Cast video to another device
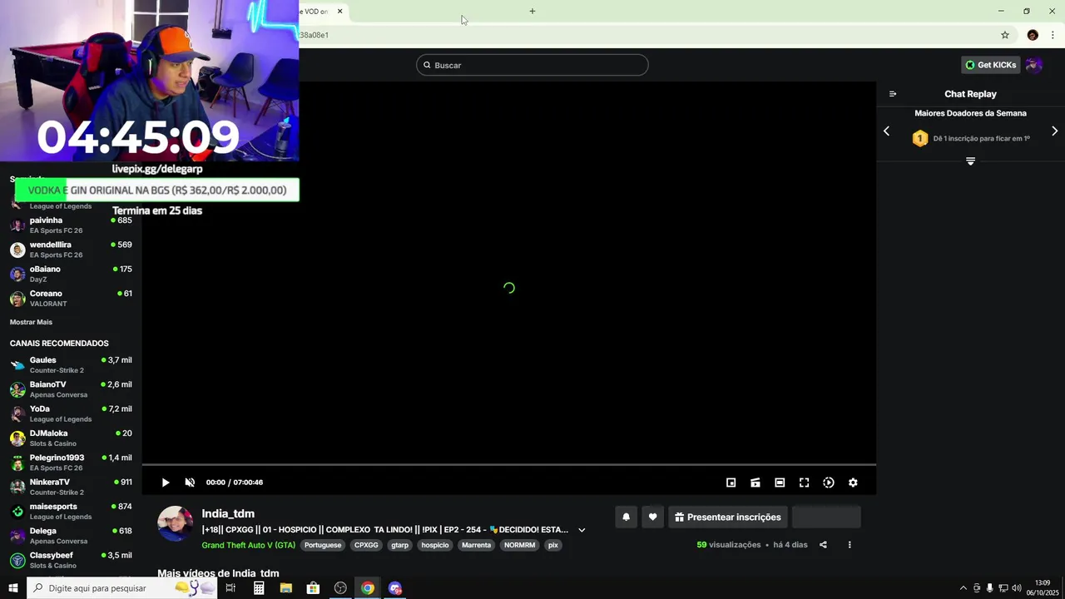The image size is (1065, 599). (x=755, y=483)
